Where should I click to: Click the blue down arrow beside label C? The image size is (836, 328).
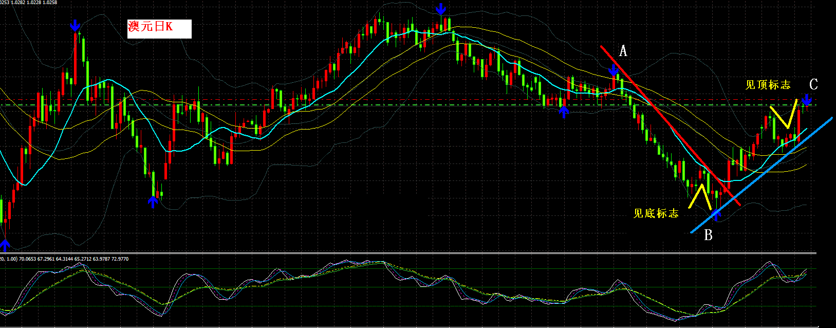point(807,100)
